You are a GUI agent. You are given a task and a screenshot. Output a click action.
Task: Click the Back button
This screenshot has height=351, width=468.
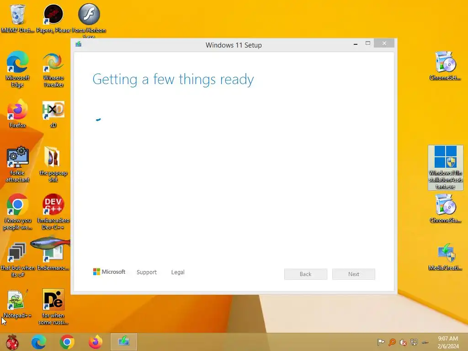pos(306,274)
